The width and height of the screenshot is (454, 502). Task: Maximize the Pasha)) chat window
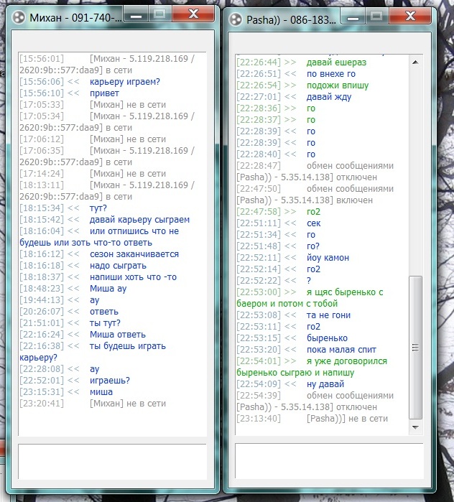377,17
